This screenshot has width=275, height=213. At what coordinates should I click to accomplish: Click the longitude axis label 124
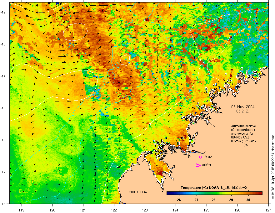click(x=176, y=210)
